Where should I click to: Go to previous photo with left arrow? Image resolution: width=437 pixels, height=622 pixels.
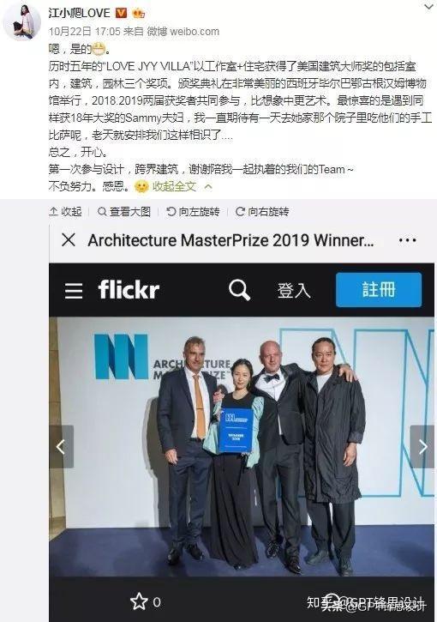coord(61,447)
